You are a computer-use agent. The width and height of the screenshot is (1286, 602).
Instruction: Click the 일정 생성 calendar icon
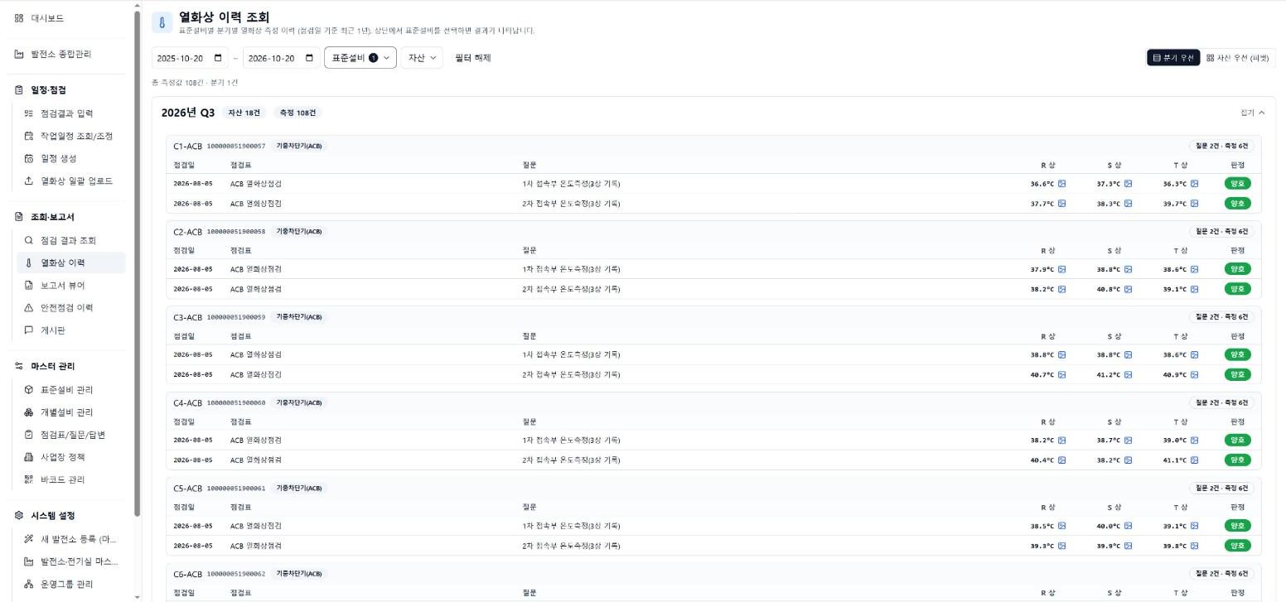pyautogui.click(x=29, y=158)
